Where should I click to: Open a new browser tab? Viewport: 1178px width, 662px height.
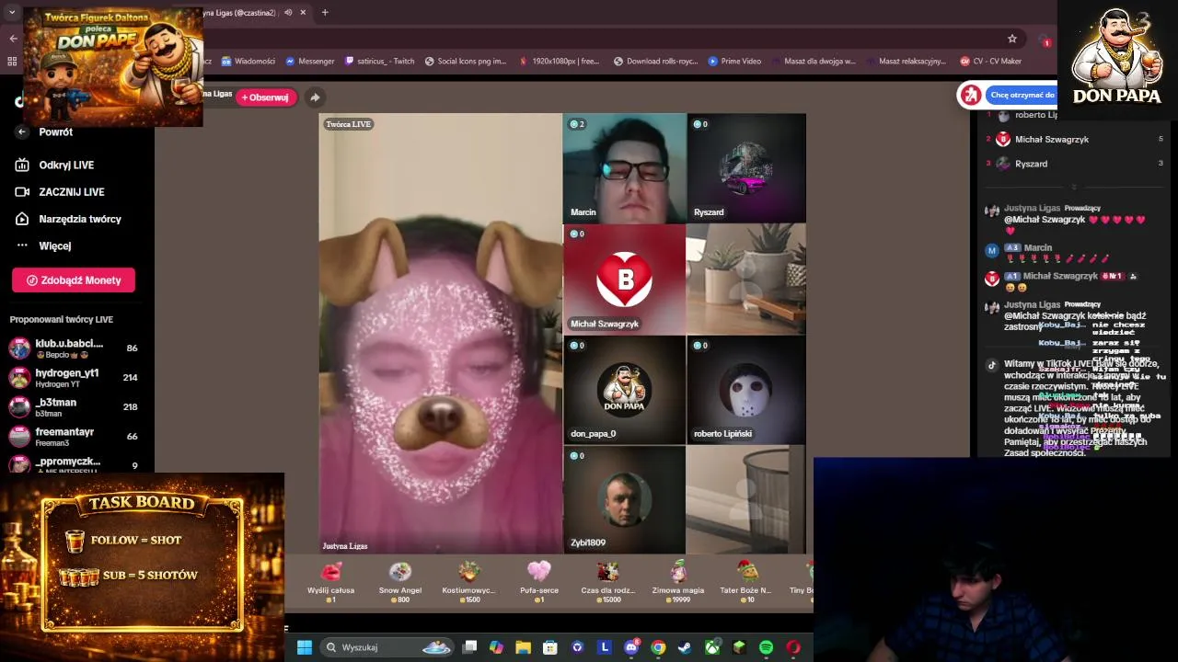tap(325, 13)
